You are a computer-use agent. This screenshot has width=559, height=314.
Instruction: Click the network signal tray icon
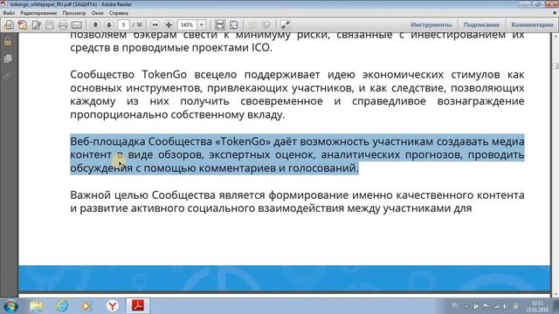(x=496, y=306)
